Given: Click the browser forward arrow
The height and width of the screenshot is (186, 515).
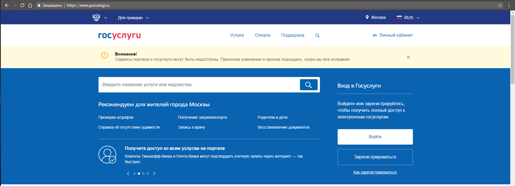Looking at the screenshot, I should pos(14,6).
